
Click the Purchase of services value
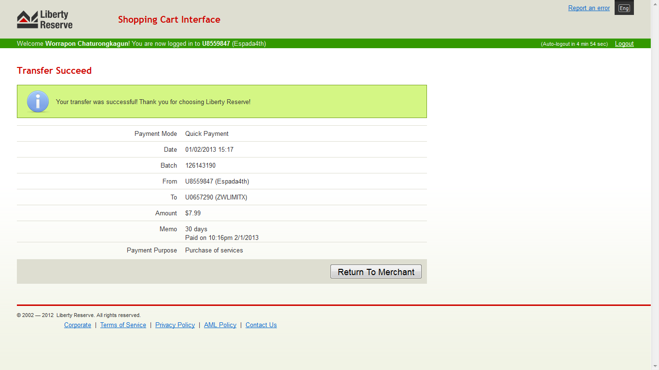(x=214, y=251)
